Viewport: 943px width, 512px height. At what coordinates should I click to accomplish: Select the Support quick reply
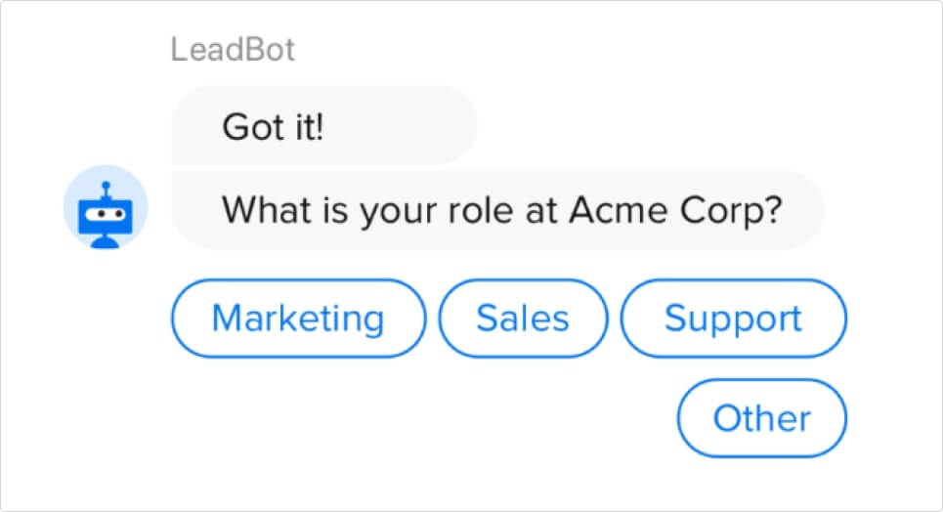click(x=733, y=319)
